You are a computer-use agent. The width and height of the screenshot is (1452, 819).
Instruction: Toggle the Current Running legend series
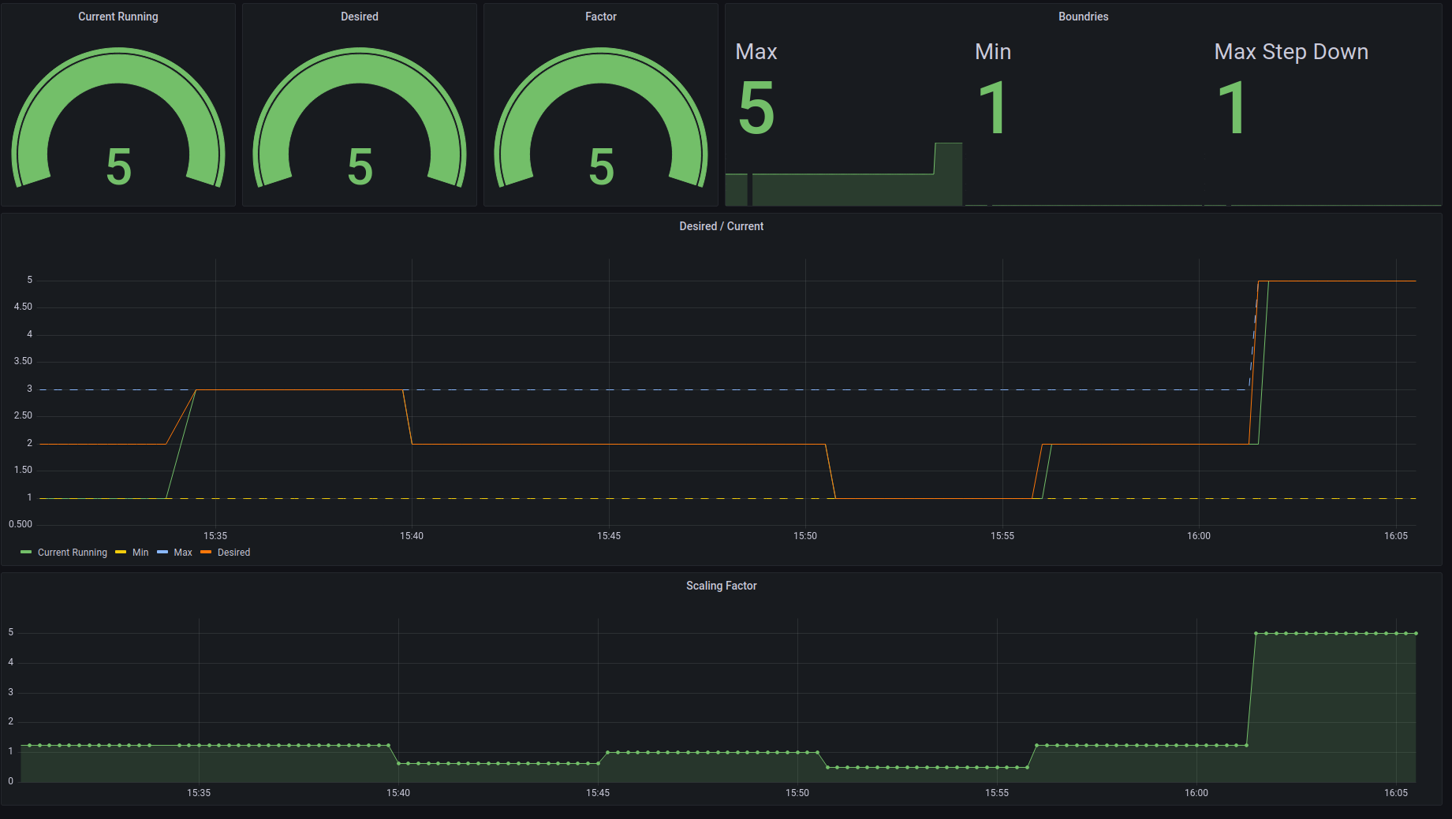(73, 553)
